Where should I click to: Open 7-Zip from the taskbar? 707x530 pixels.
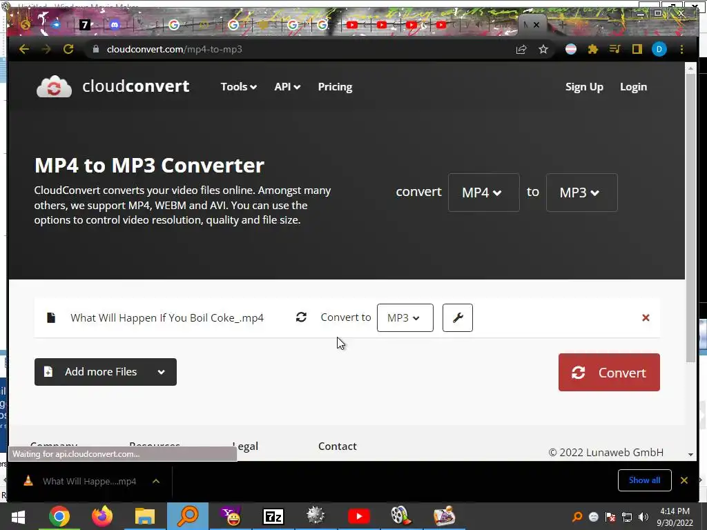pyautogui.click(x=273, y=516)
